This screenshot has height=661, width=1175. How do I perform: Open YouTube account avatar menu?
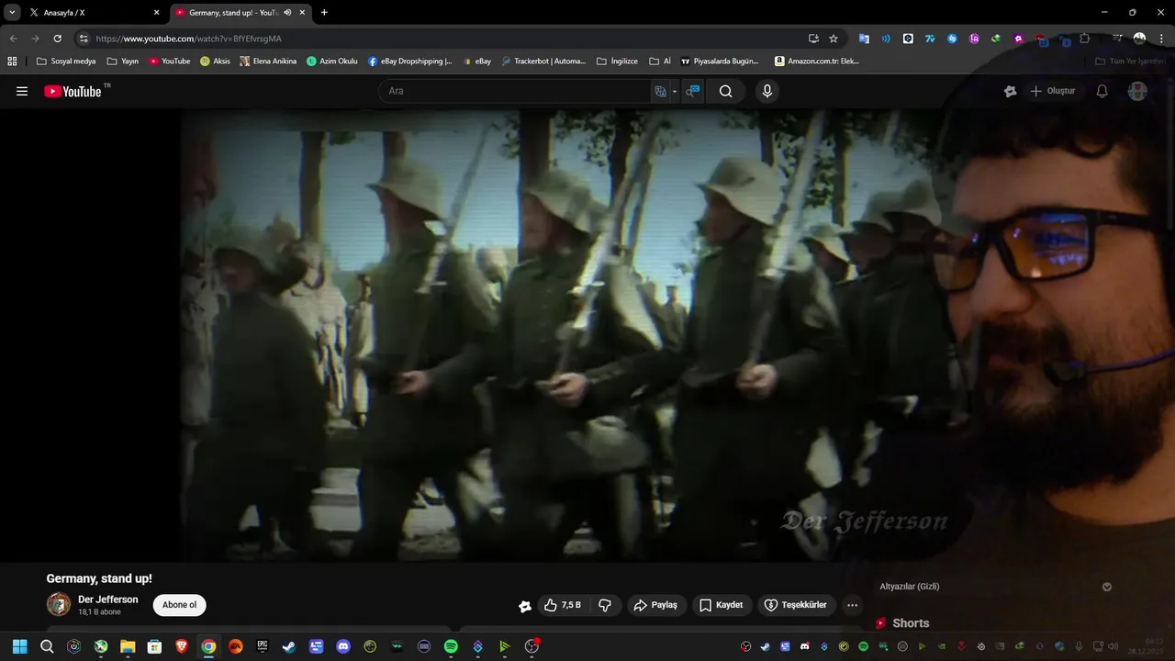pos(1137,91)
